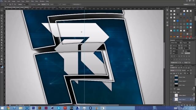Open the File menu
The image size is (196, 110).
5,1
